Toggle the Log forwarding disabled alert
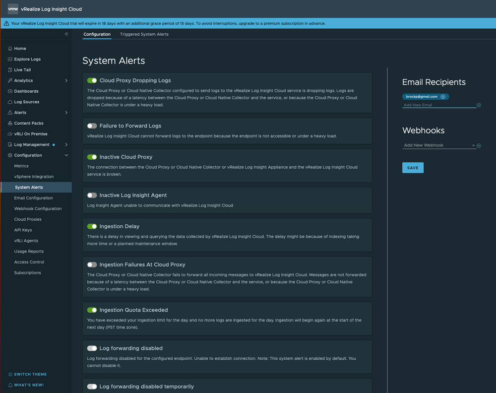496x393 pixels. (x=92, y=348)
